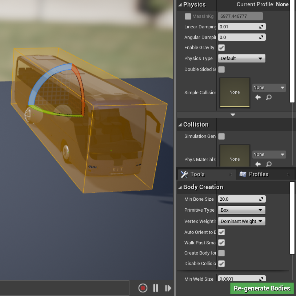Pause the simulation playback

[156, 288]
